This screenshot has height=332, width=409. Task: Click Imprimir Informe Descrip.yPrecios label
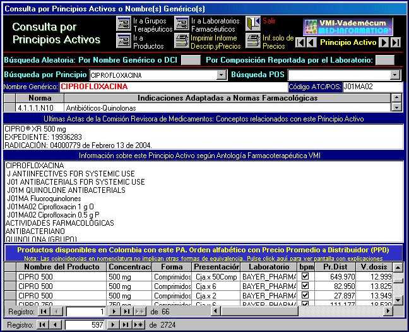(x=215, y=42)
